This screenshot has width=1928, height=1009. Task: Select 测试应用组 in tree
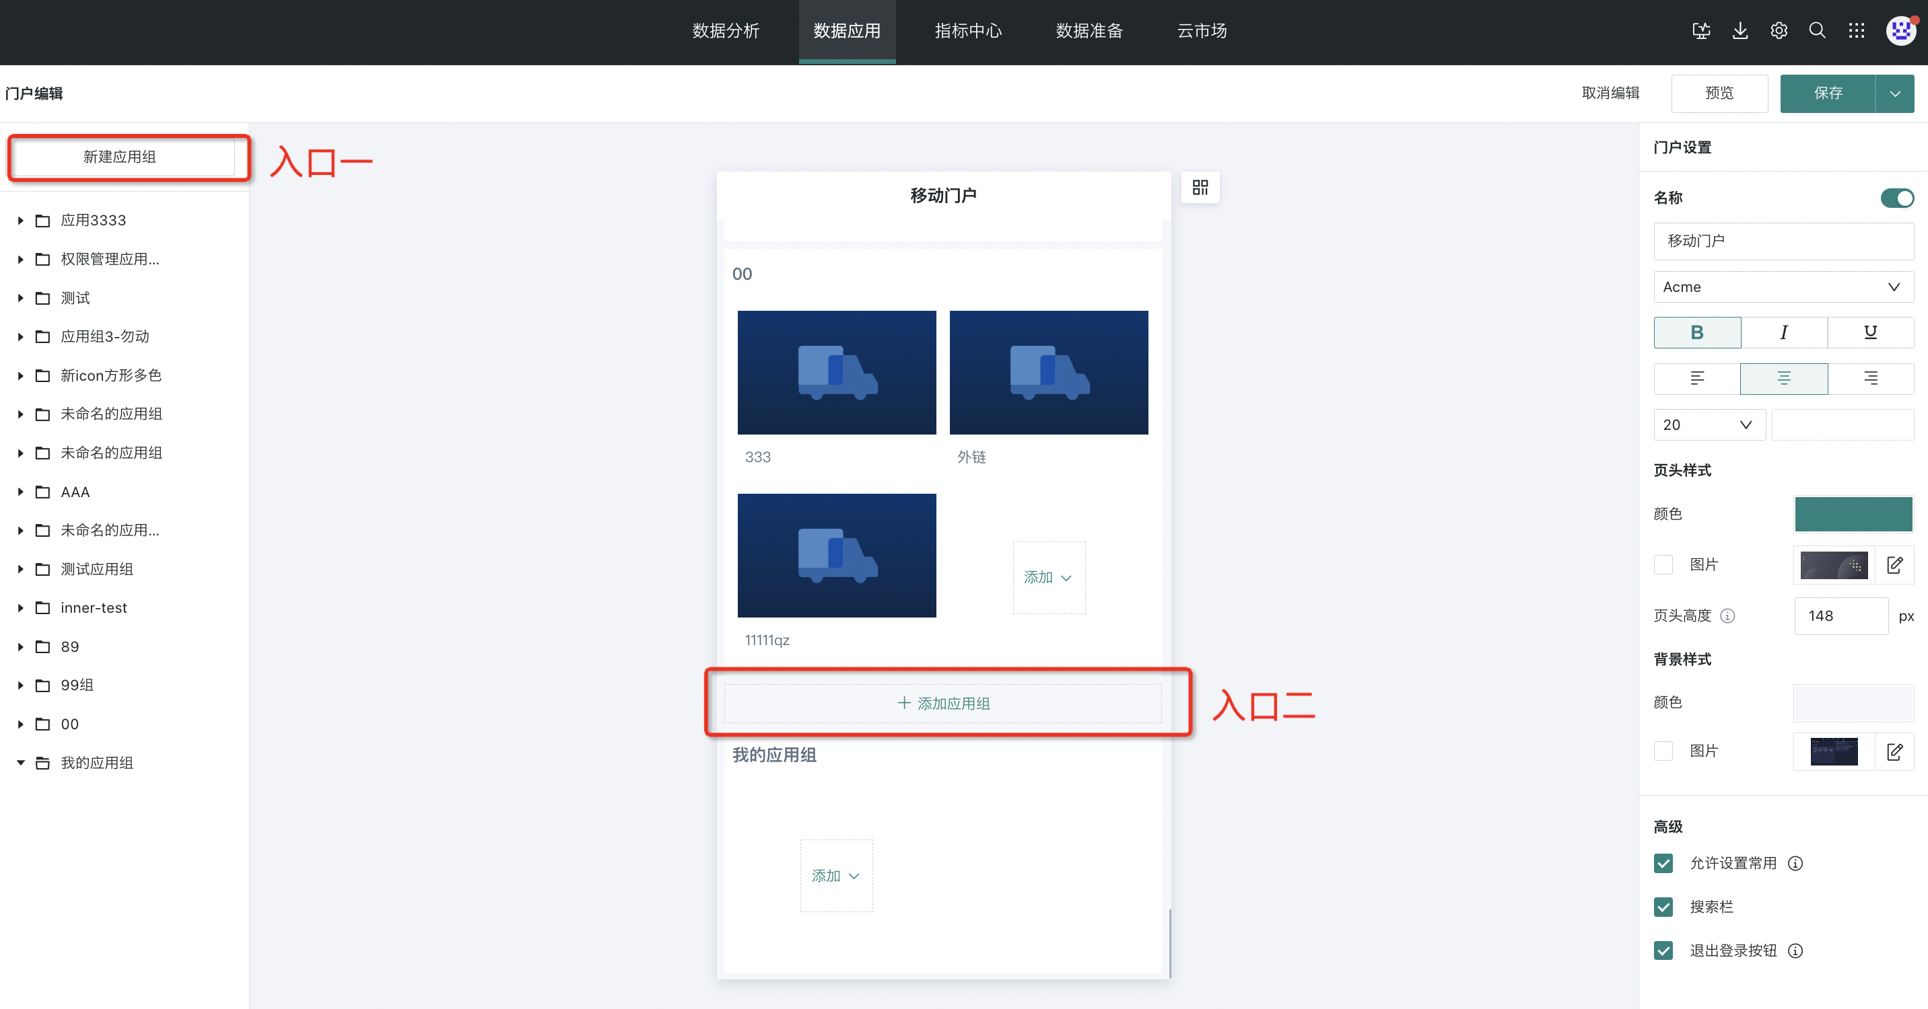pos(96,569)
